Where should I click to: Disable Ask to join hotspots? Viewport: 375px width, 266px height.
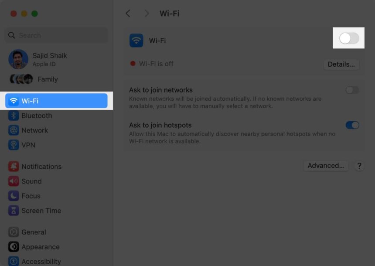click(x=352, y=125)
